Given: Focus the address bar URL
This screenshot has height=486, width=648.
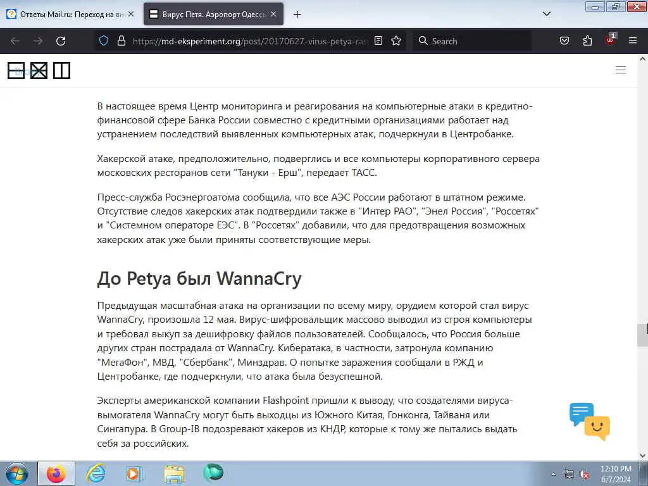Looking at the screenshot, I should tap(250, 41).
